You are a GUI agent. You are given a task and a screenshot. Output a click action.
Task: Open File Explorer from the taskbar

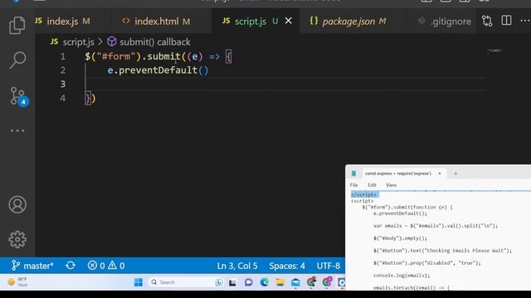[x=280, y=282]
